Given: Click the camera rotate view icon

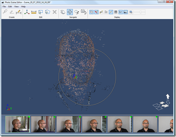Looking at the screenshot, I should [x=84, y=12].
